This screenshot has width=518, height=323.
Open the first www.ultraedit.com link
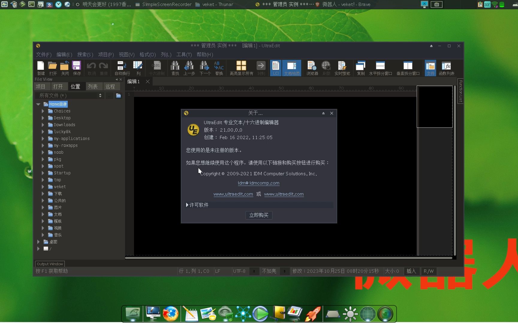[233, 194]
